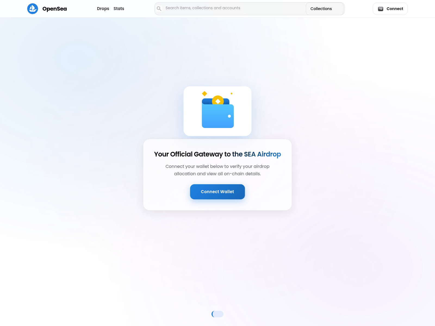Viewport: 435px width, 326px height.
Task: Open the Drops menu item
Action: 103,9
